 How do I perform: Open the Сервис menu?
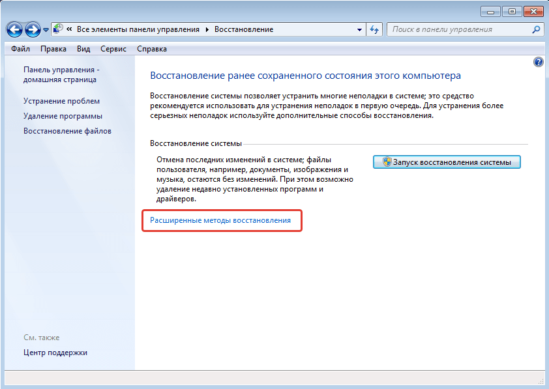(x=113, y=49)
